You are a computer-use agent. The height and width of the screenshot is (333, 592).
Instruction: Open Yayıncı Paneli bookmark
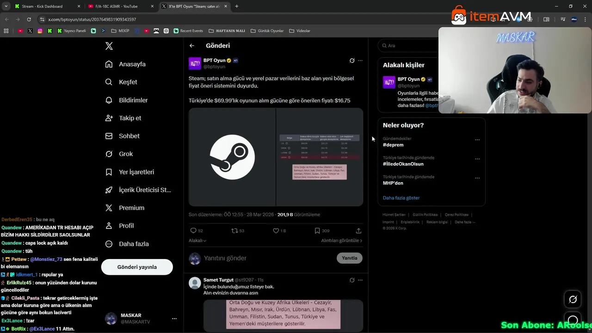[x=72, y=31]
